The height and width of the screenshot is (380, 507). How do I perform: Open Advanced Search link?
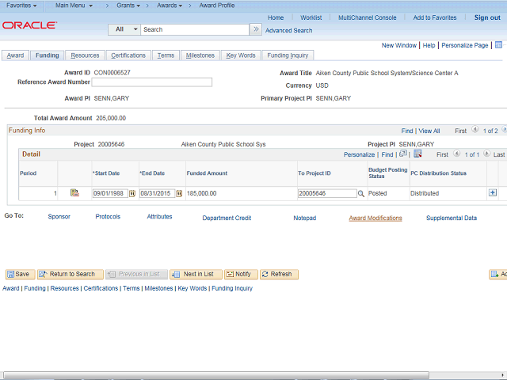click(x=288, y=30)
